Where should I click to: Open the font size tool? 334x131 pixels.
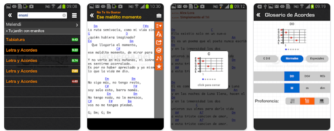tap(159, 34)
